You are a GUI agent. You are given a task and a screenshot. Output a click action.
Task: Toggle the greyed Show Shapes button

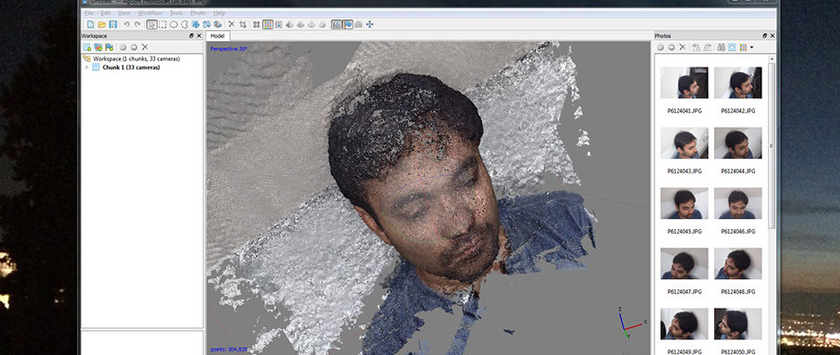(359, 24)
